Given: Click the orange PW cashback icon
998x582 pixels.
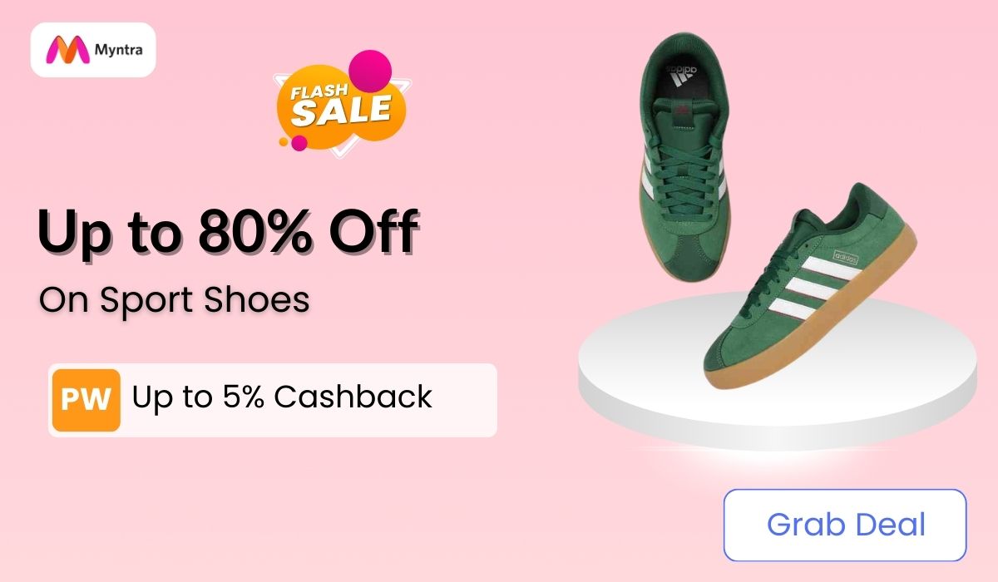Looking at the screenshot, I should [x=86, y=400].
